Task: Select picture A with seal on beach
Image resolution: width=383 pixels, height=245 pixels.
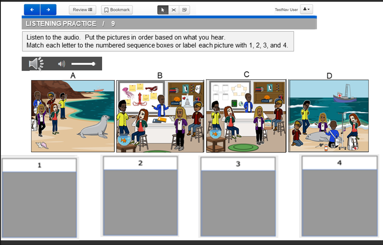Action: pos(73,116)
